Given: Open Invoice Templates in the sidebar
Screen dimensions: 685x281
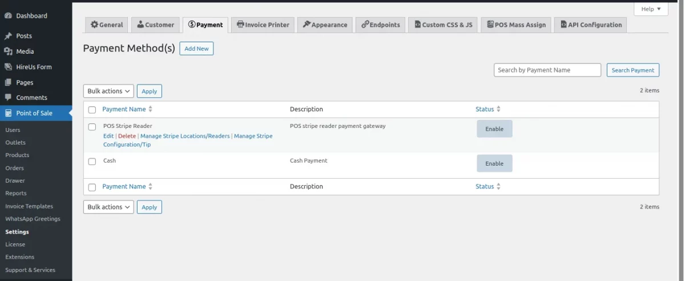Looking at the screenshot, I should [29, 206].
